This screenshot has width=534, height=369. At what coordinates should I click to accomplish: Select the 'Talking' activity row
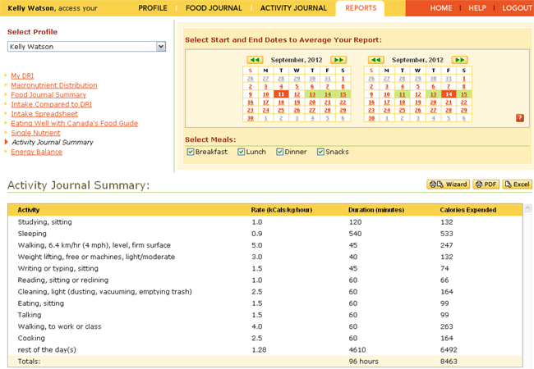[265, 315]
